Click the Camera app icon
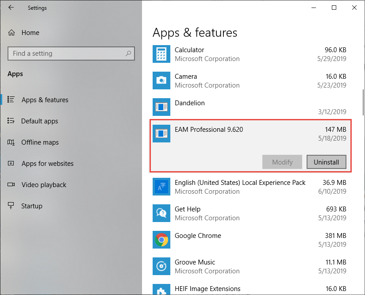 (161, 80)
